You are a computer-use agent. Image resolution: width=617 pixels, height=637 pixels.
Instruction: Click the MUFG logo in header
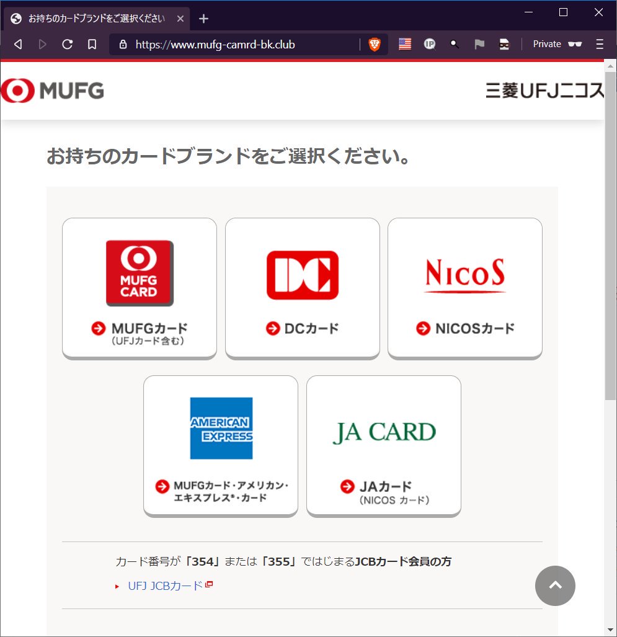point(52,90)
